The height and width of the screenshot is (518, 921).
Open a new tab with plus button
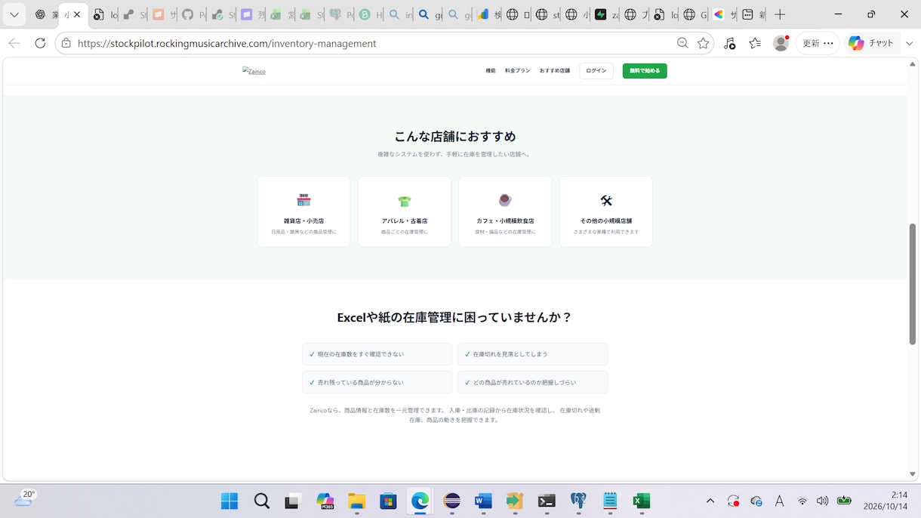point(780,14)
